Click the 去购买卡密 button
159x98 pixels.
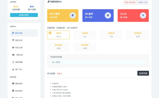coord(143,2)
